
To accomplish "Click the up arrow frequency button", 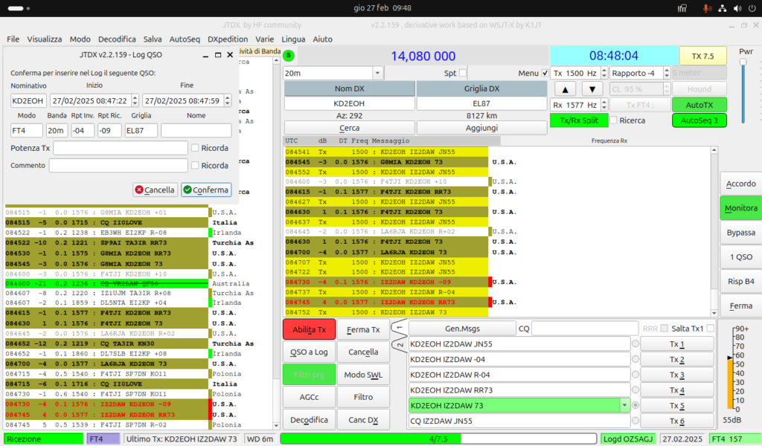I will [x=565, y=89].
